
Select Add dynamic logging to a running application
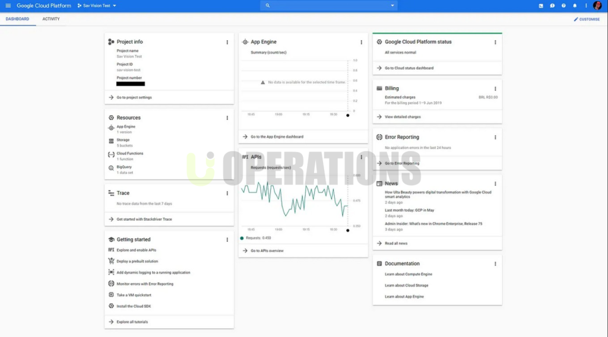coord(153,273)
